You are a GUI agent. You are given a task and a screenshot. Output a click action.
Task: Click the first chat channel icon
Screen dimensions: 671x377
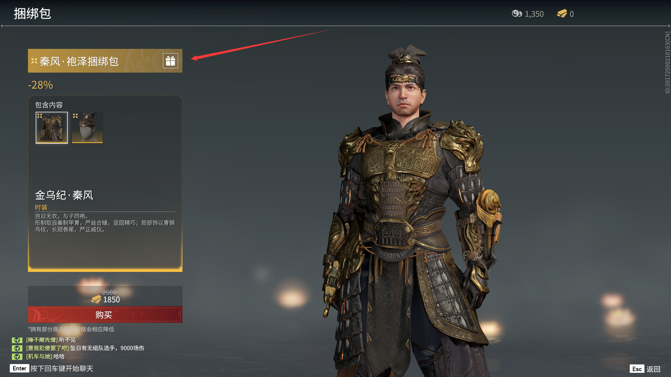coord(17,340)
